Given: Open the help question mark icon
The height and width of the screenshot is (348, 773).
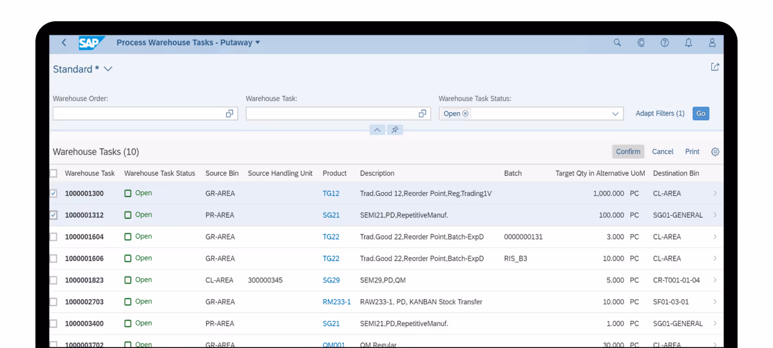Looking at the screenshot, I should [665, 43].
